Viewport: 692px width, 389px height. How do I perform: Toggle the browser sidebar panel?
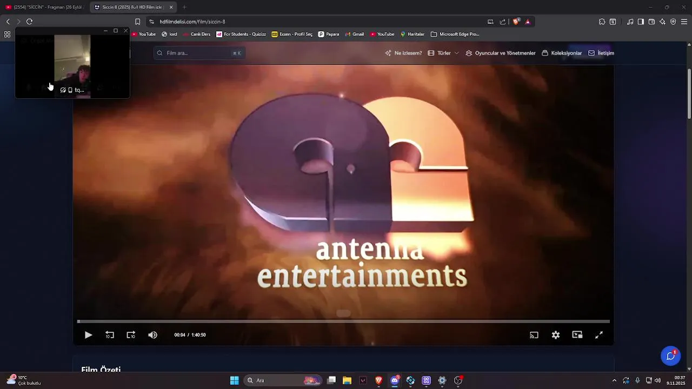641,22
